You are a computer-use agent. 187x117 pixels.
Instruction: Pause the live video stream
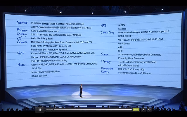pos(40,110)
